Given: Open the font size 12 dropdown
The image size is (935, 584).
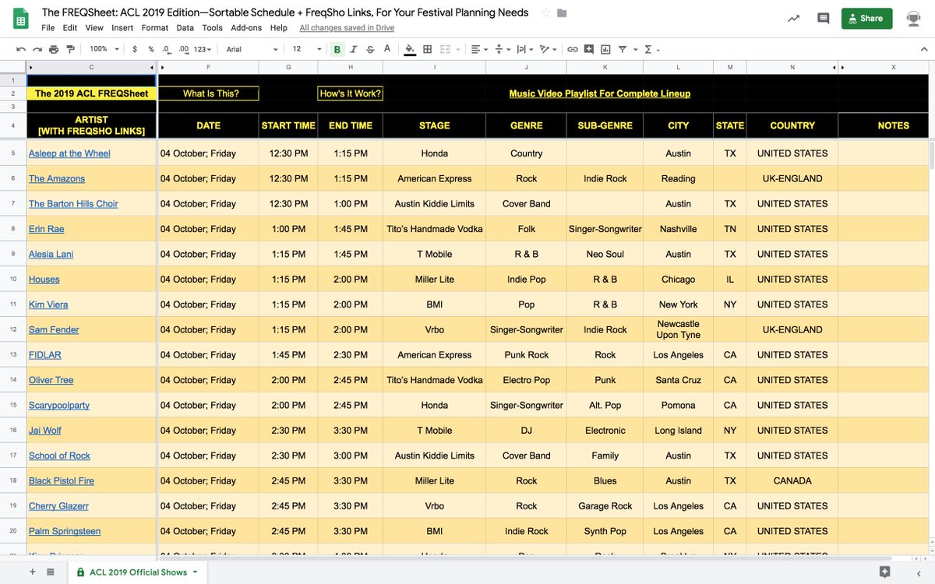Looking at the screenshot, I should 306,49.
